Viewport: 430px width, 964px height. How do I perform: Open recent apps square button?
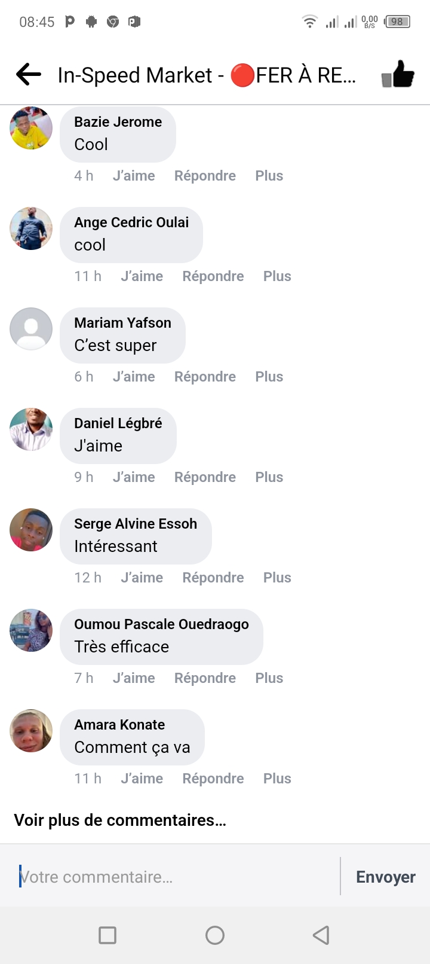point(107,935)
